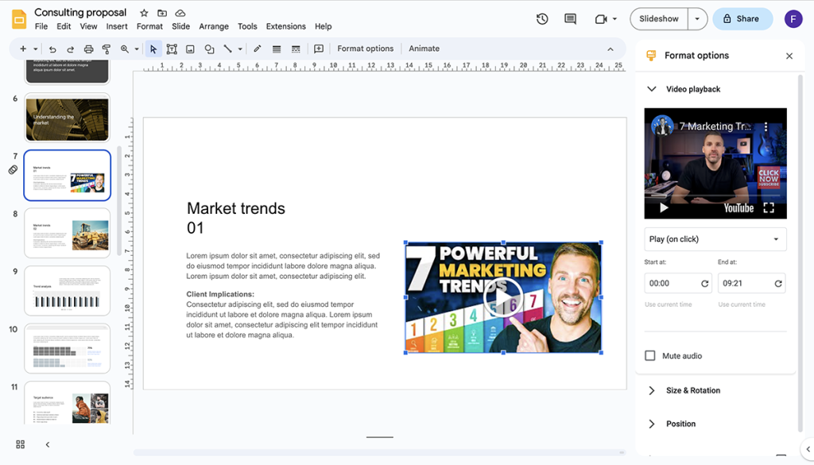Open the slide grid view
Screen dimensions: 814x465
click(19, 444)
